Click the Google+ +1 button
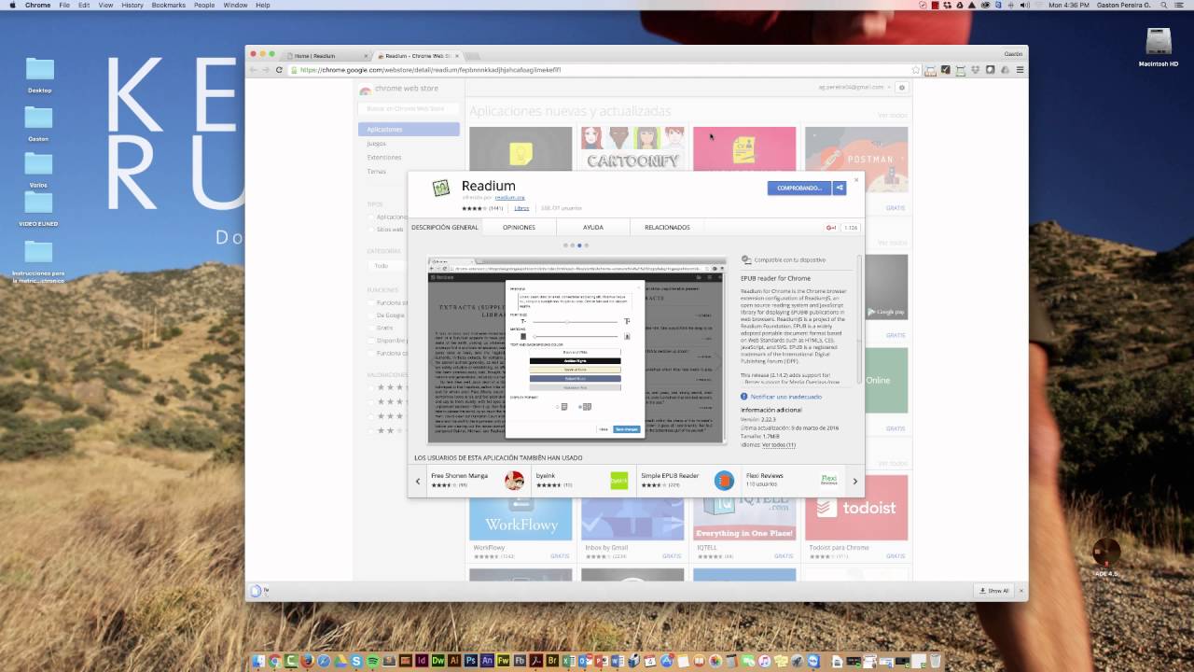Screen dimensions: 1194x672 point(830,228)
